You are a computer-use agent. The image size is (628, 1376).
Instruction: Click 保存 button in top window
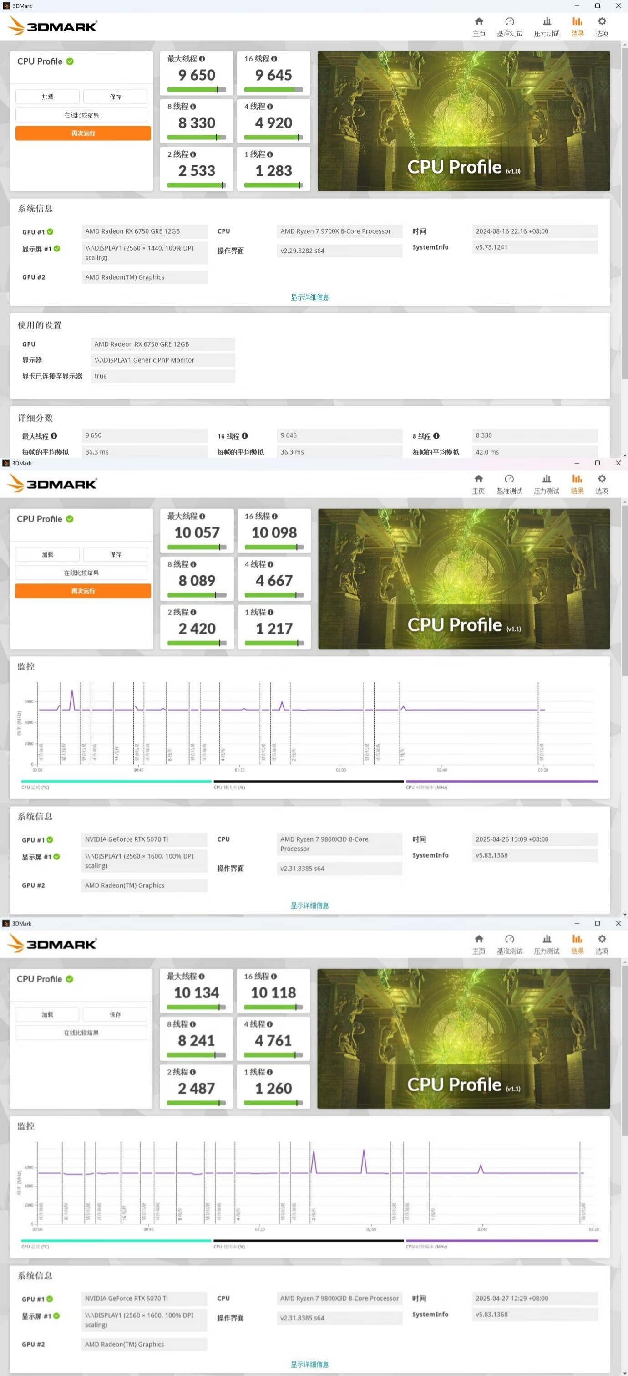(115, 97)
